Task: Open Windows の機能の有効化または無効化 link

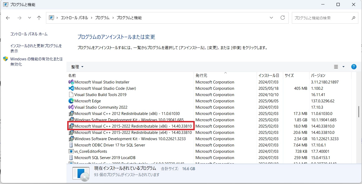Action: point(36,61)
